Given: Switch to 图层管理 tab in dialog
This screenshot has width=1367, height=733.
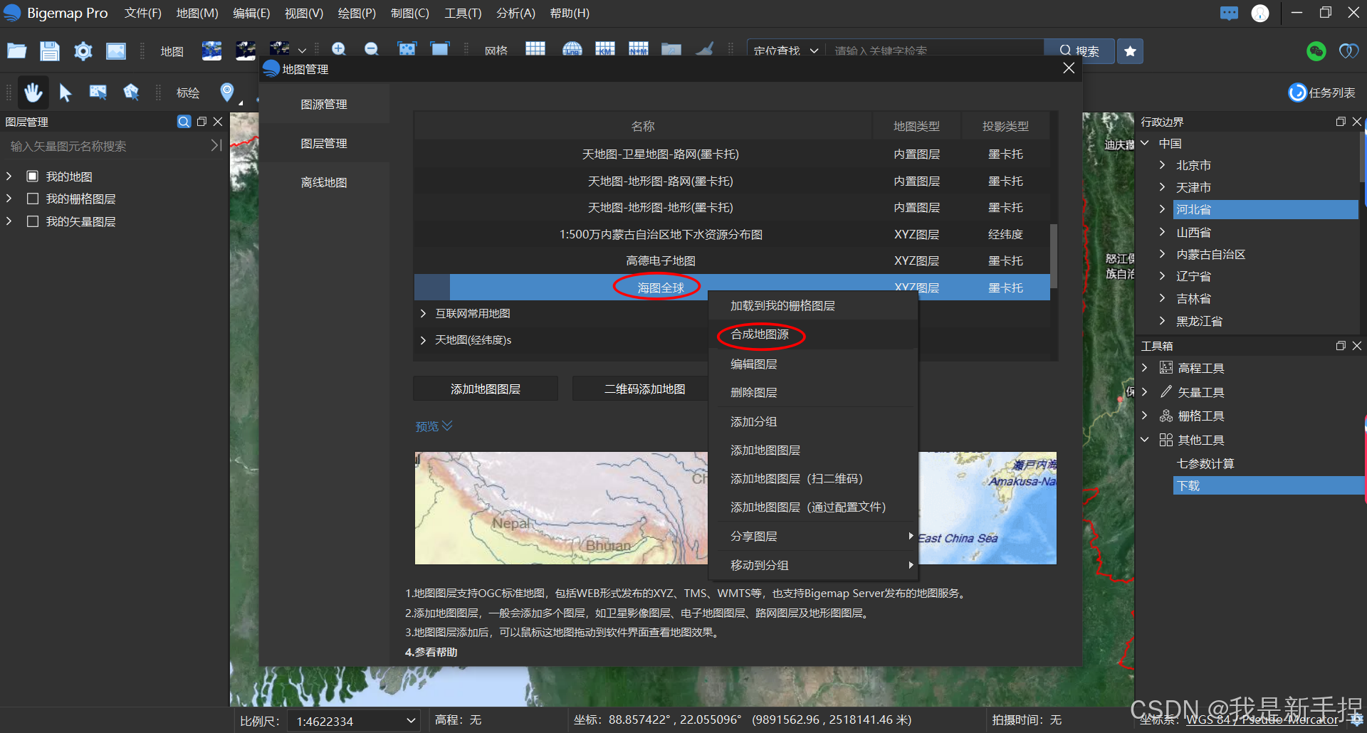Looking at the screenshot, I should coord(324,143).
